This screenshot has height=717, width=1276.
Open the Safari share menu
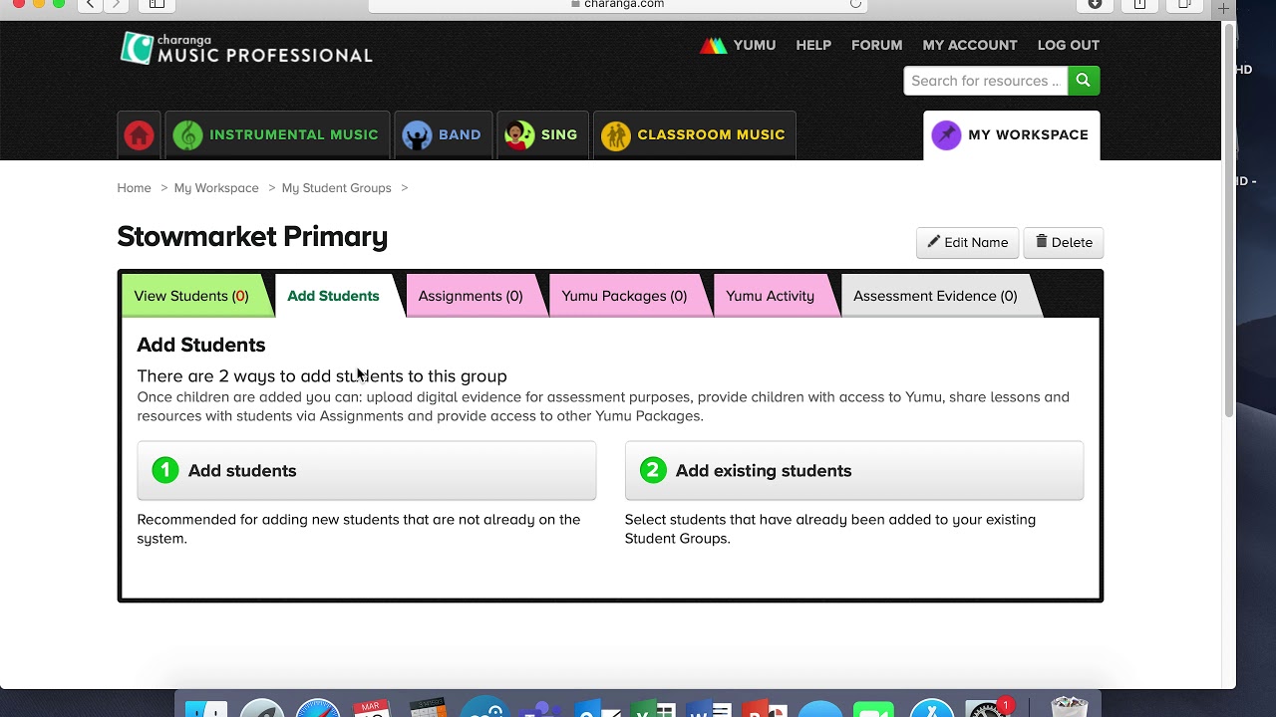pyautogui.click(x=1139, y=4)
